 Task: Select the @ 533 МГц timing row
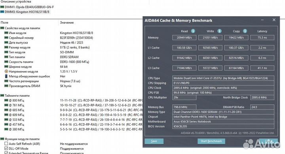click(x=71, y=120)
